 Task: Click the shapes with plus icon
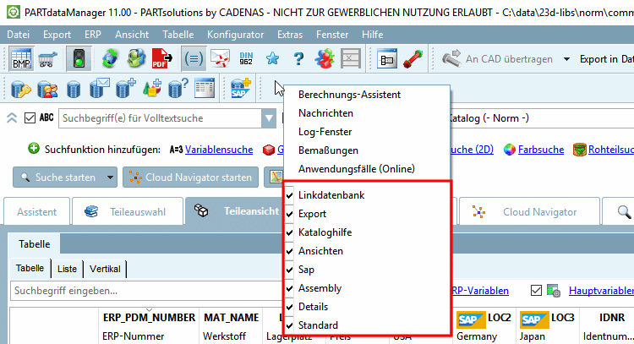(x=152, y=89)
